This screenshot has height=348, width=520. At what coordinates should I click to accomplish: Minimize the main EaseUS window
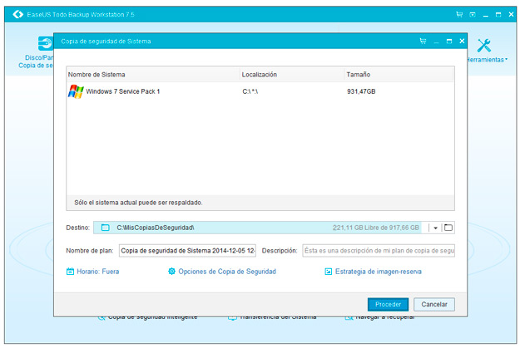[x=486, y=15]
